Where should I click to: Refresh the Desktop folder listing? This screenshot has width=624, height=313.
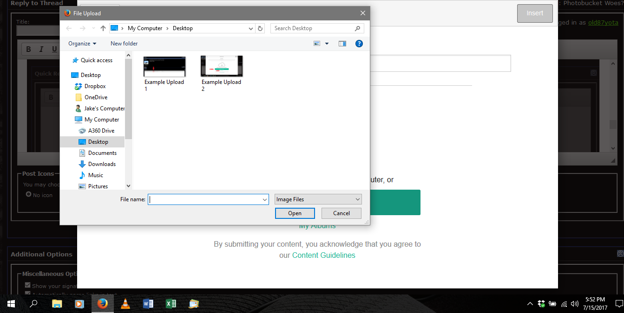pyautogui.click(x=261, y=28)
